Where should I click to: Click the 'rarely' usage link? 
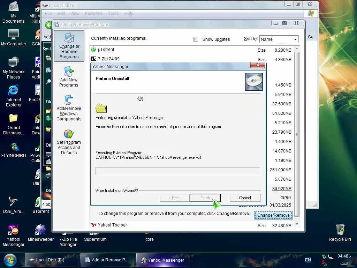286,197
